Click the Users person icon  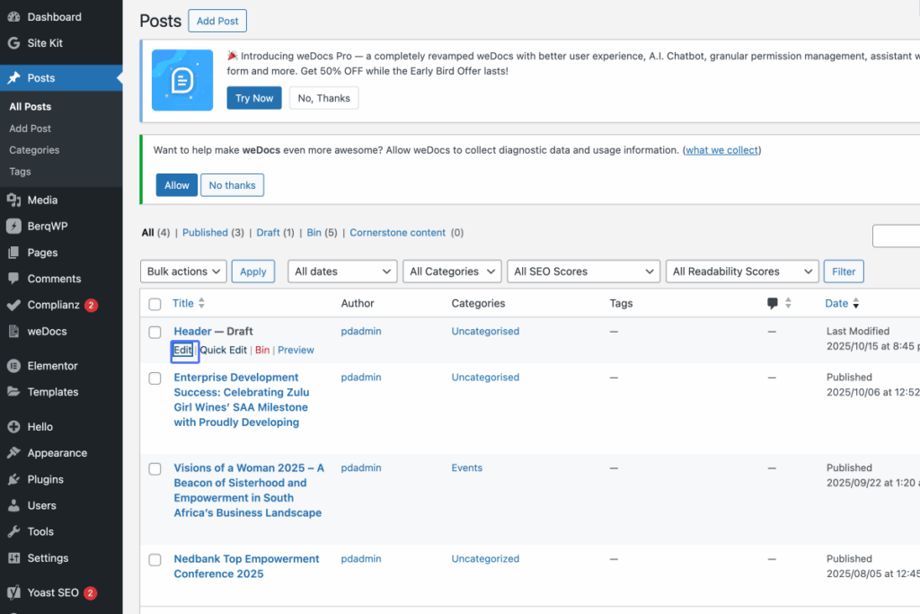pyautogui.click(x=13, y=505)
